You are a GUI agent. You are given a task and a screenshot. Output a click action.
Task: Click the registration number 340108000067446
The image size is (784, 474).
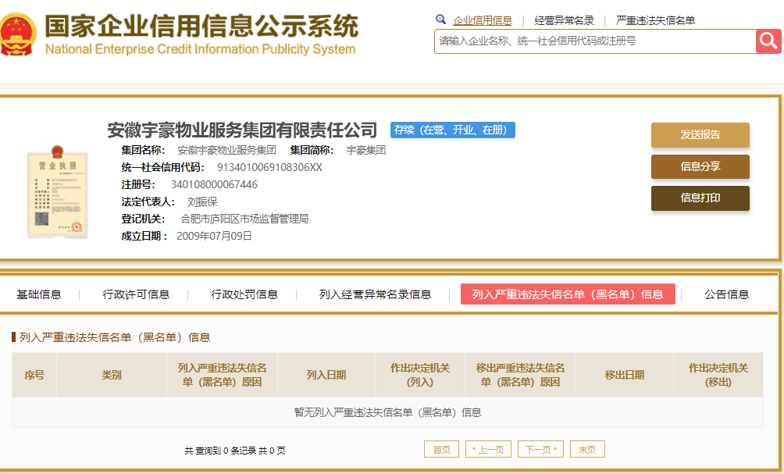tap(214, 184)
